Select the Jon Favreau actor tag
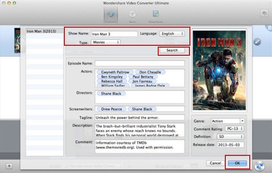The height and width of the screenshot is (173, 272). [142, 81]
